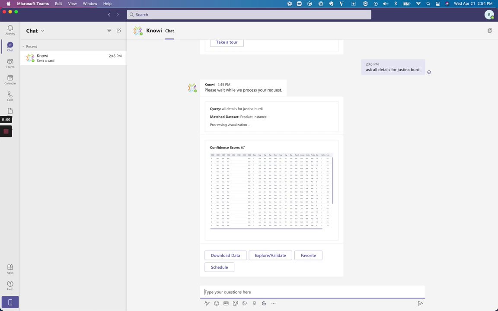Open Spotlight search in menu bar
The image size is (498, 311).
(428, 3)
